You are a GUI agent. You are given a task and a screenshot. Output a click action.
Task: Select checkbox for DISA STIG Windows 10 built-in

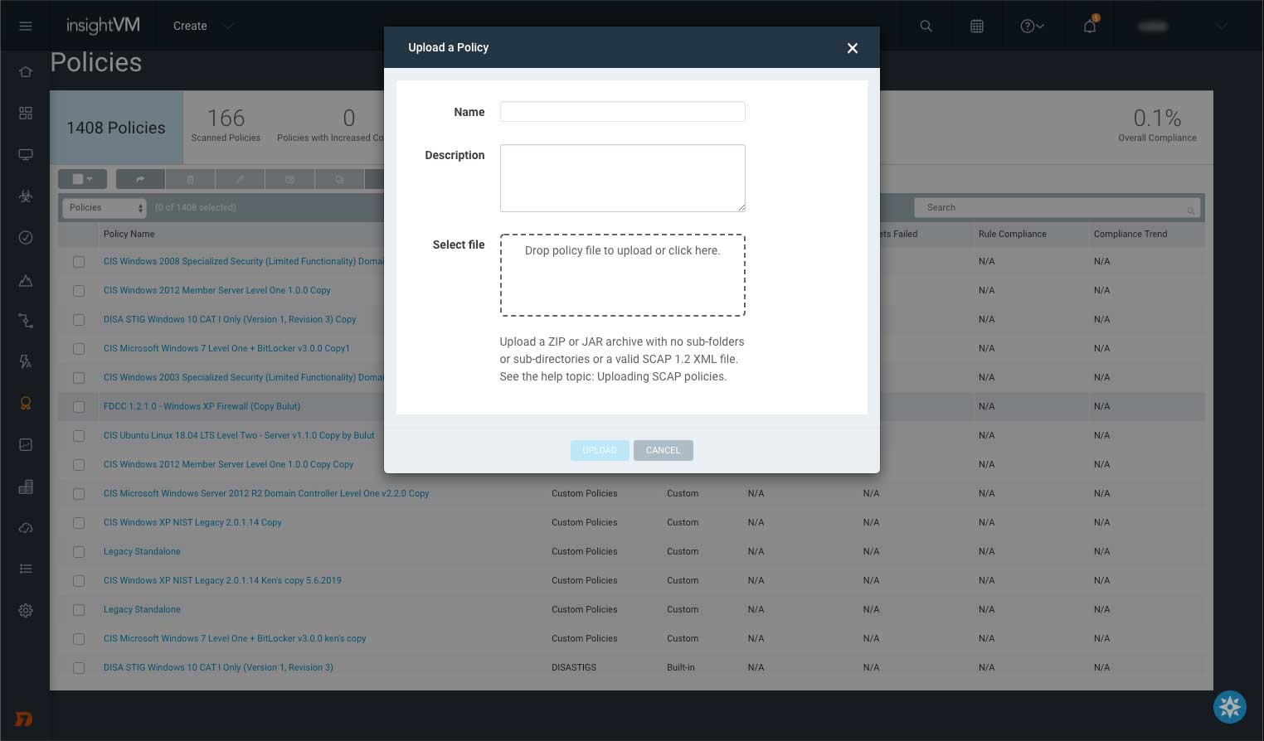click(79, 668)
